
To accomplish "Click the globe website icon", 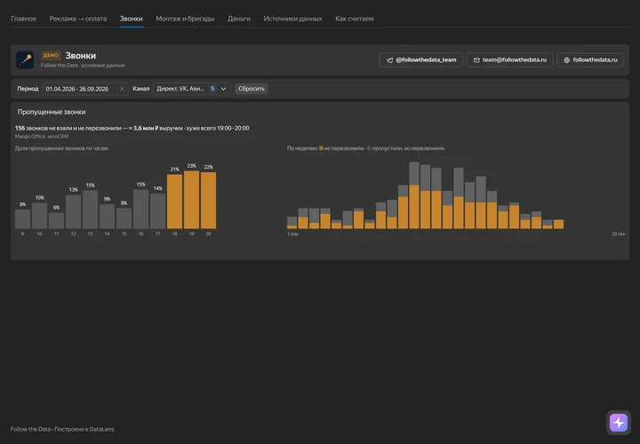I will (566, 60).
